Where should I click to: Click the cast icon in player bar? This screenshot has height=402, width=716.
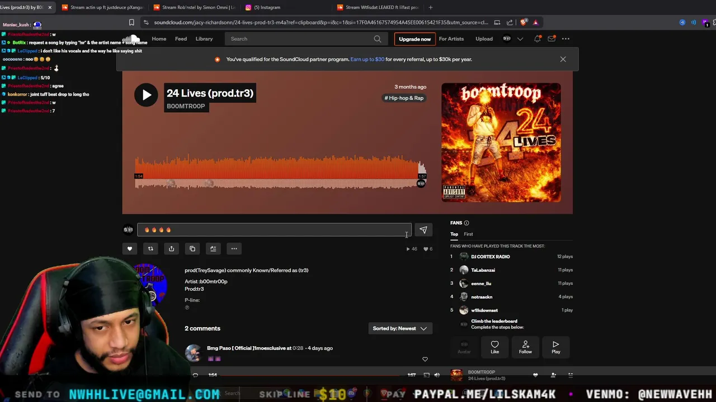(426, 375)
